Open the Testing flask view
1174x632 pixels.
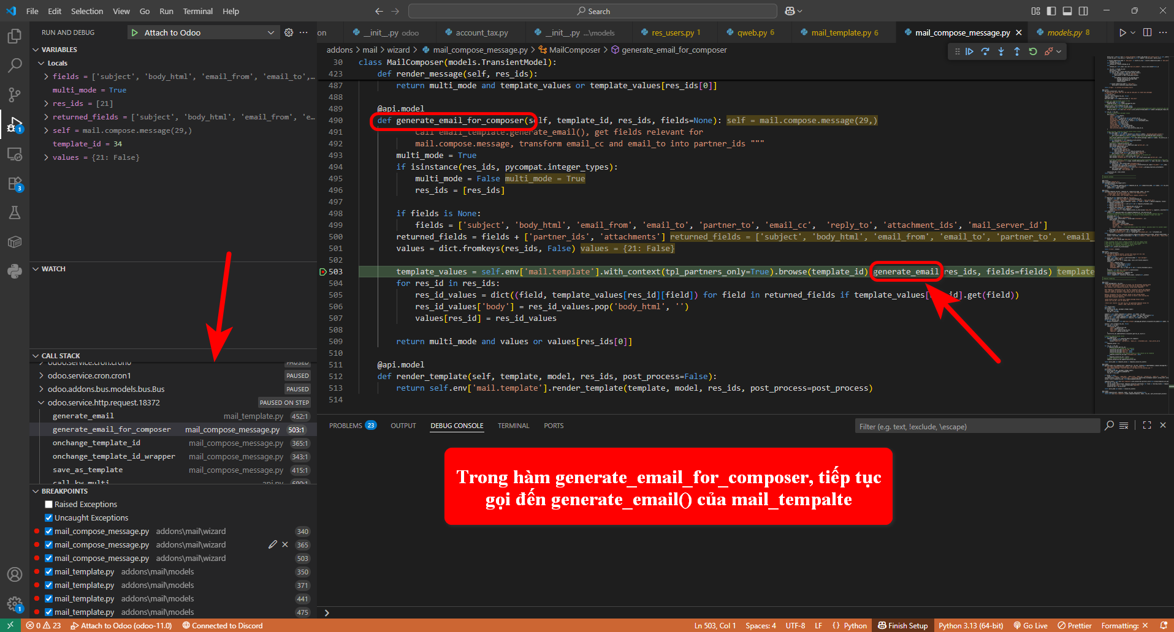click(x=15, y=213)
